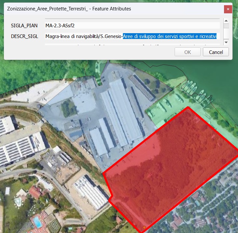
Task: Click the blue swimming pool on the map
Action: tap(37, 222)
